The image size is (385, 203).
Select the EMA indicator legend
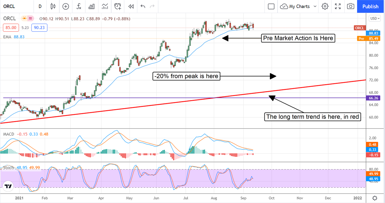coord(7,37)
